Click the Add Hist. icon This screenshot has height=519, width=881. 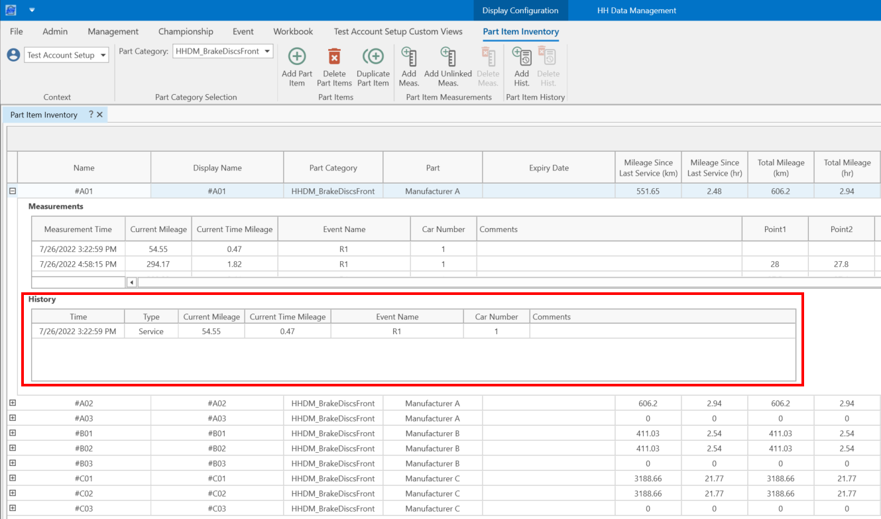[522, 57]
